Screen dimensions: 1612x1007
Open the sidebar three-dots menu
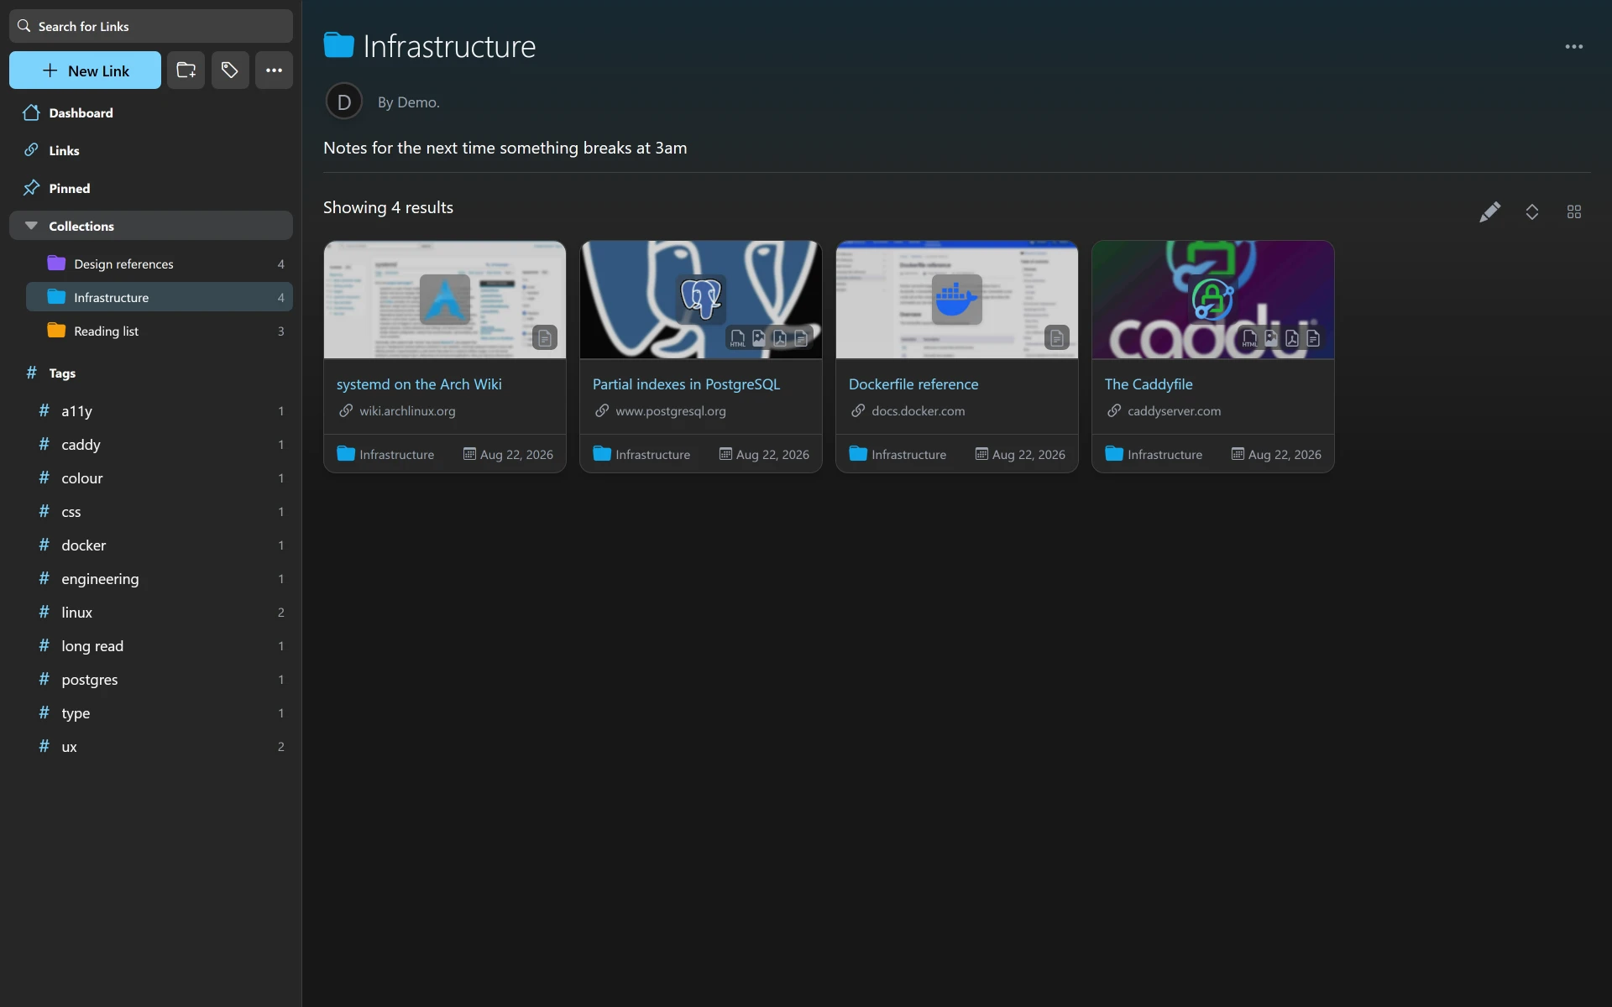[274, 70]
